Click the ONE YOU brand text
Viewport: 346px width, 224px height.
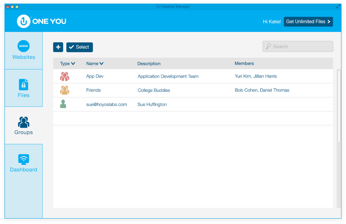coord(49,22)
